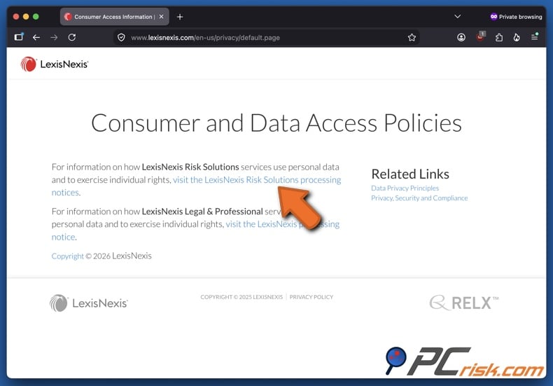Click the footer COPYRIGHT © 2025 LEXISNEXIS text

click(241, 297)
